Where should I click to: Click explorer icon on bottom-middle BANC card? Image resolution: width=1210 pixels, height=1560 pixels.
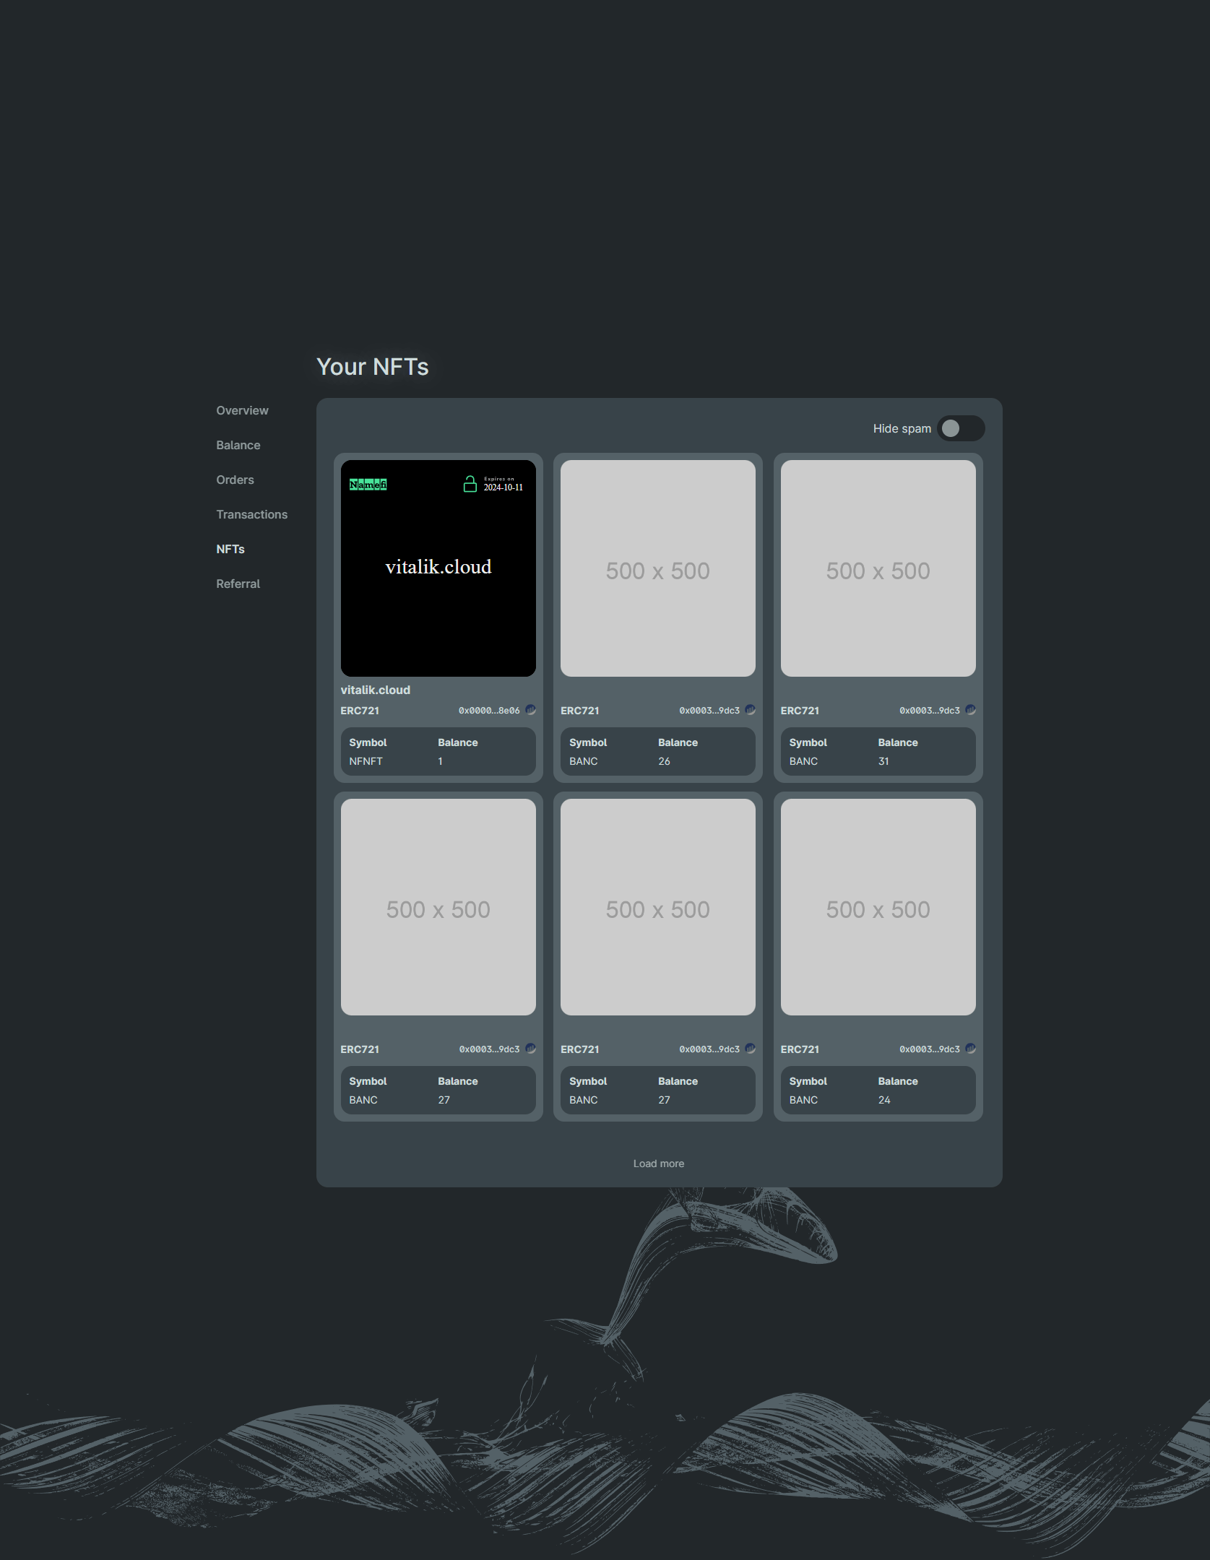click(751, 1049)
